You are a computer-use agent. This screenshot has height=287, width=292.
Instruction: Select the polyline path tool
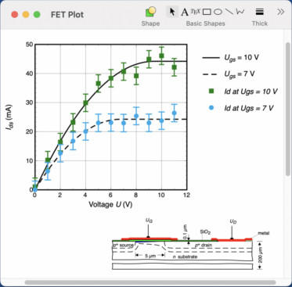(240, 12)
